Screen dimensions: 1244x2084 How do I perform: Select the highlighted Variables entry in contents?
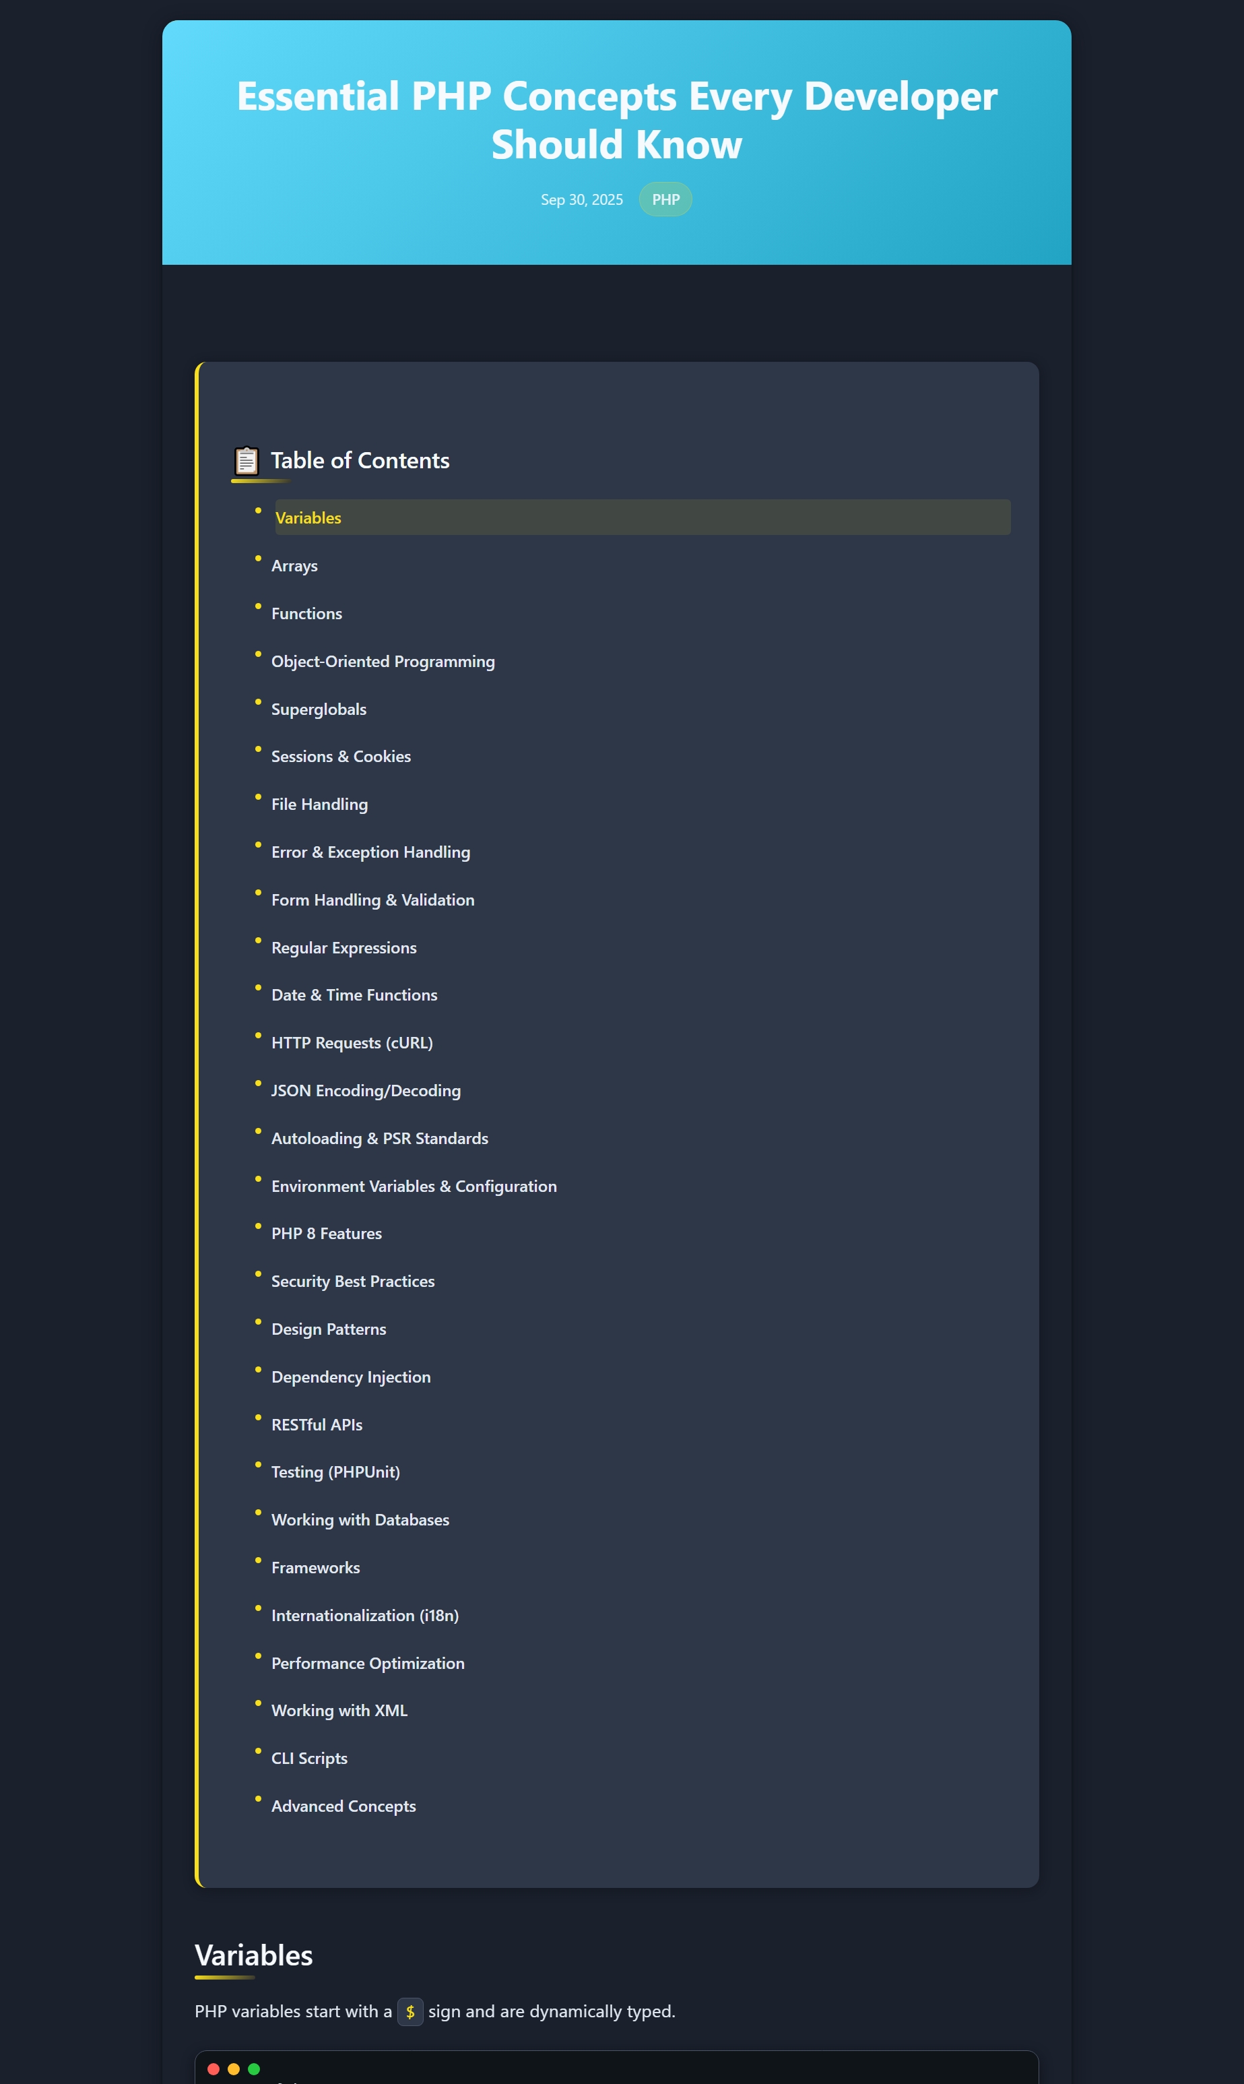point(308,517)
